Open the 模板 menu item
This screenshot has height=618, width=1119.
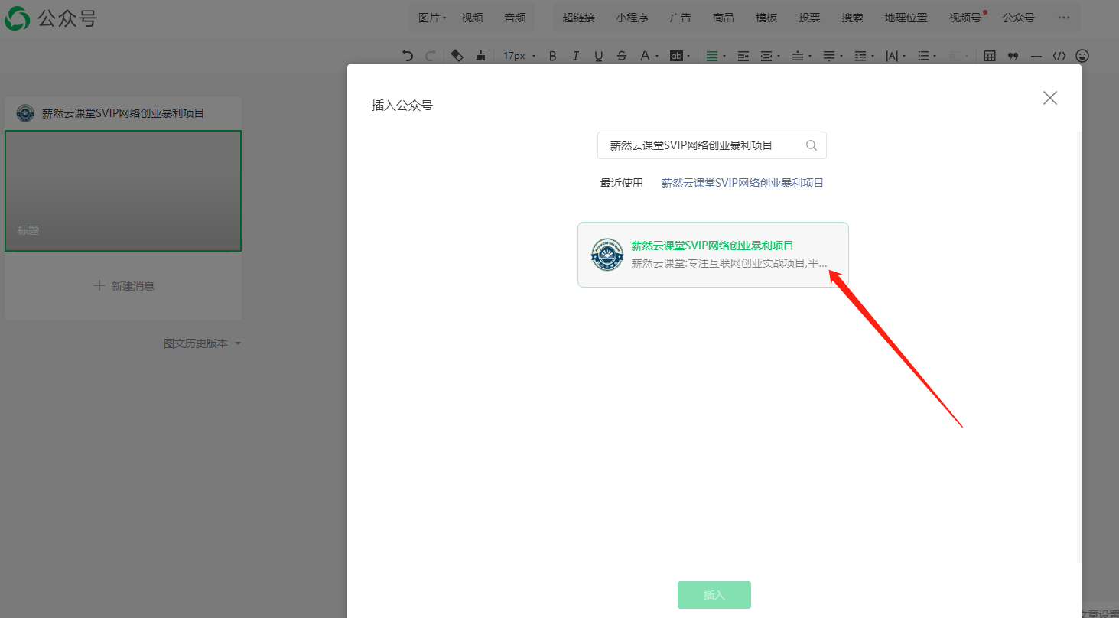766,18
